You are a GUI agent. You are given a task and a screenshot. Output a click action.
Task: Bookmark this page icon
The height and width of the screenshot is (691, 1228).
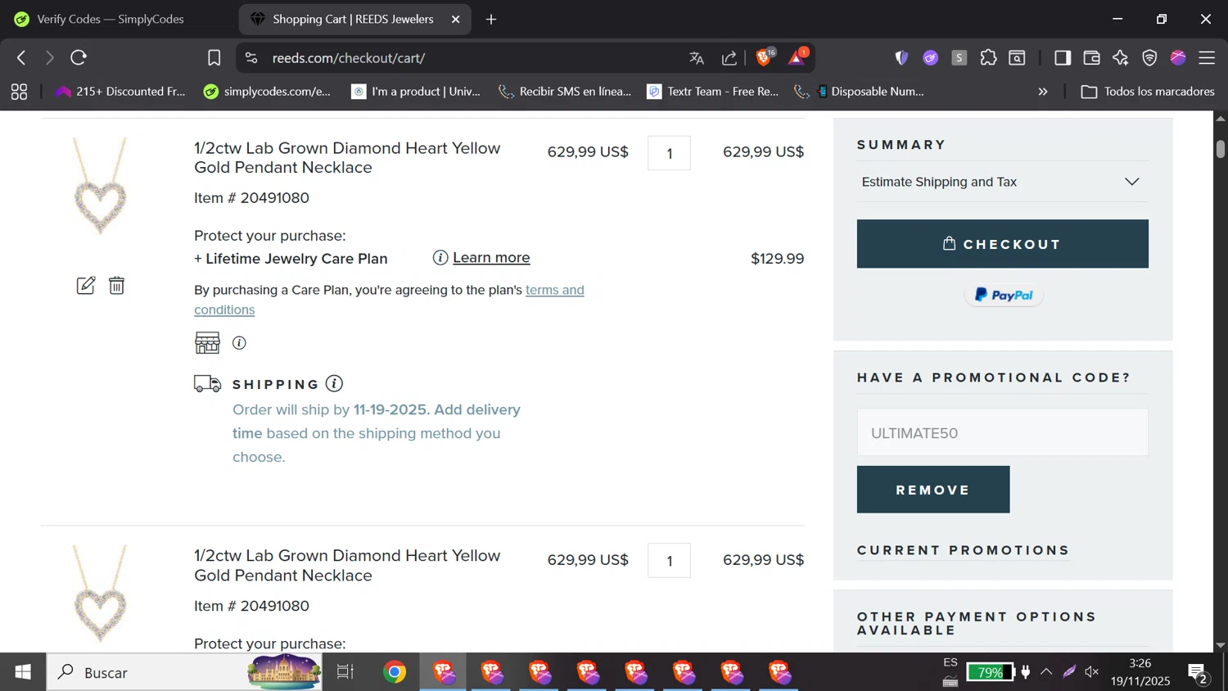214,58
